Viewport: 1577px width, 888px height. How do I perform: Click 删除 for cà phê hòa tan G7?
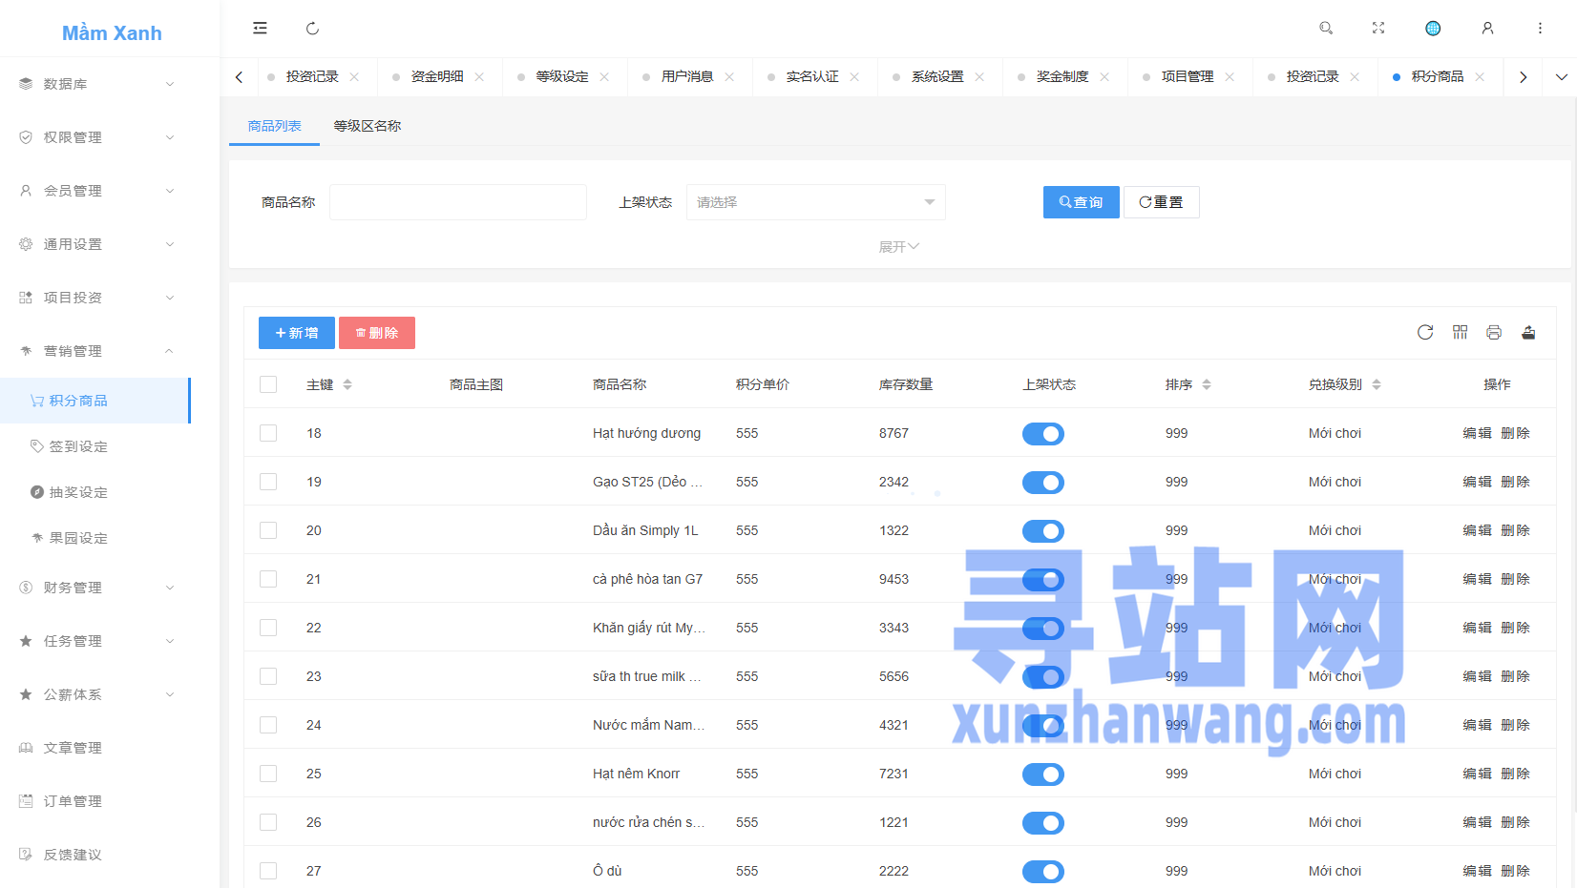point(1515,579)
